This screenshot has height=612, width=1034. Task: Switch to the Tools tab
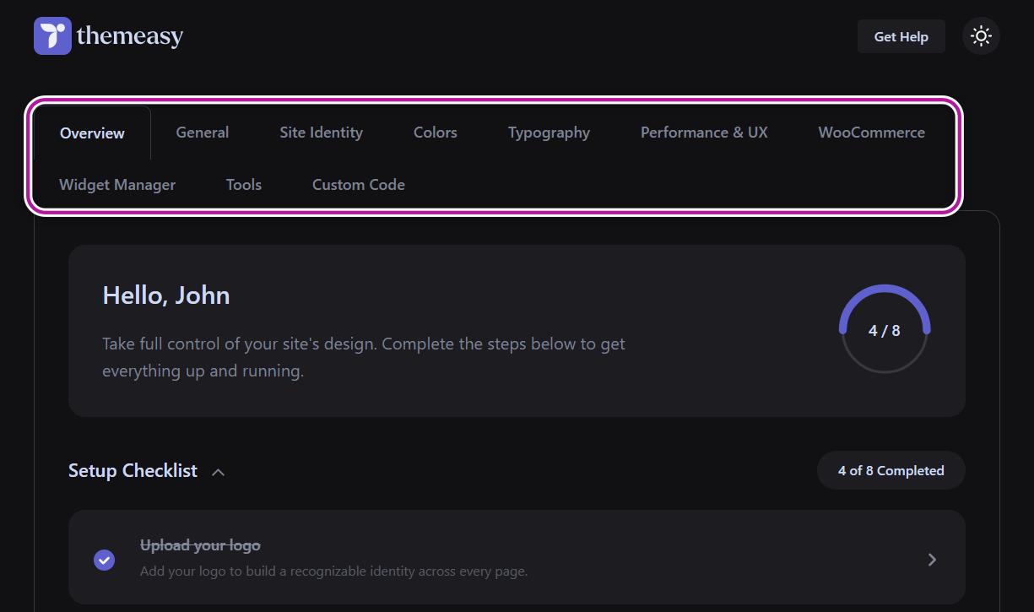(x=244, y=184)
